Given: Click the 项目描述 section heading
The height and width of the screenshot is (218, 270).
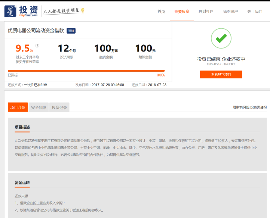Looking at the screenshot, I should [x=22, y=127].
